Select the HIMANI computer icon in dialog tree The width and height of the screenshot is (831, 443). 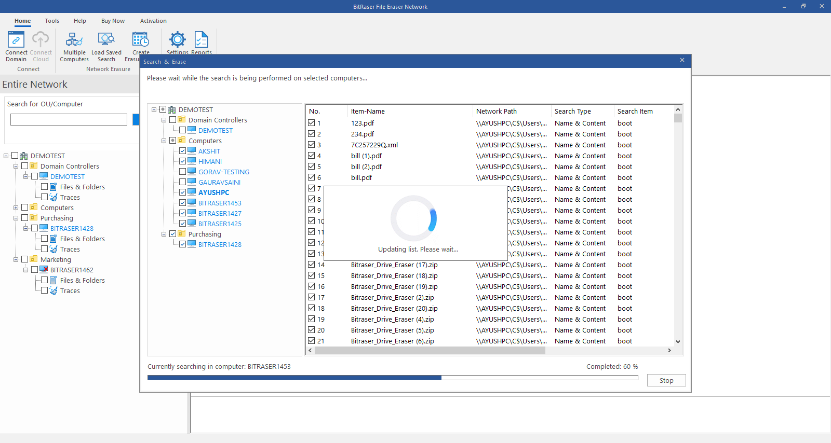coord(192,161)
